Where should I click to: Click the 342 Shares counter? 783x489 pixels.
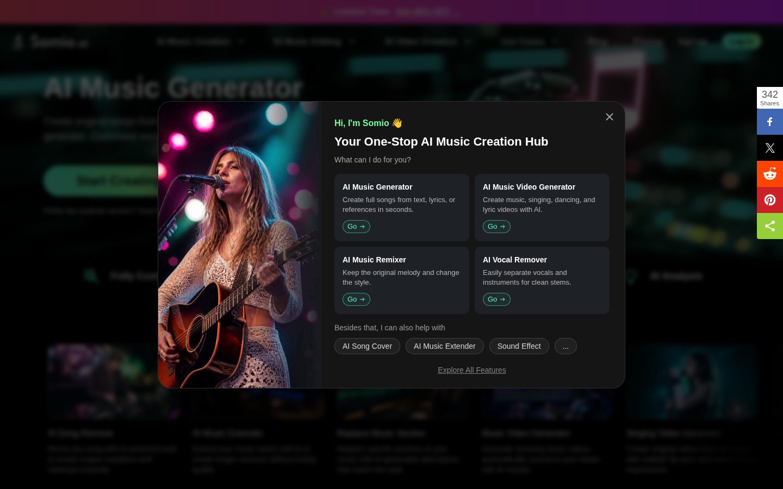[x=770, y=98]
